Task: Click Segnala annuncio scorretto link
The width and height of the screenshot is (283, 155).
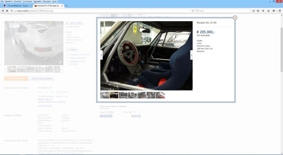Action: [x=77, y=63]
